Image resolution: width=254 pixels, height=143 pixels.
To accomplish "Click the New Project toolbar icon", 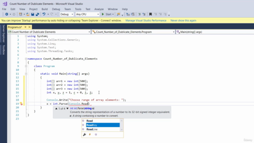I will pos(21,14).
